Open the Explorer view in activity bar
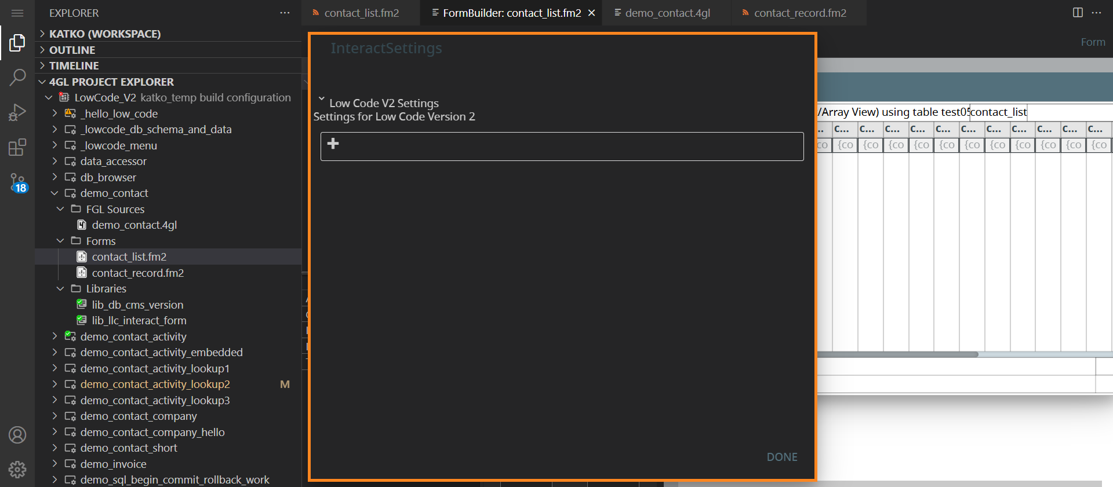1113x487 pixels. point(17,43)
